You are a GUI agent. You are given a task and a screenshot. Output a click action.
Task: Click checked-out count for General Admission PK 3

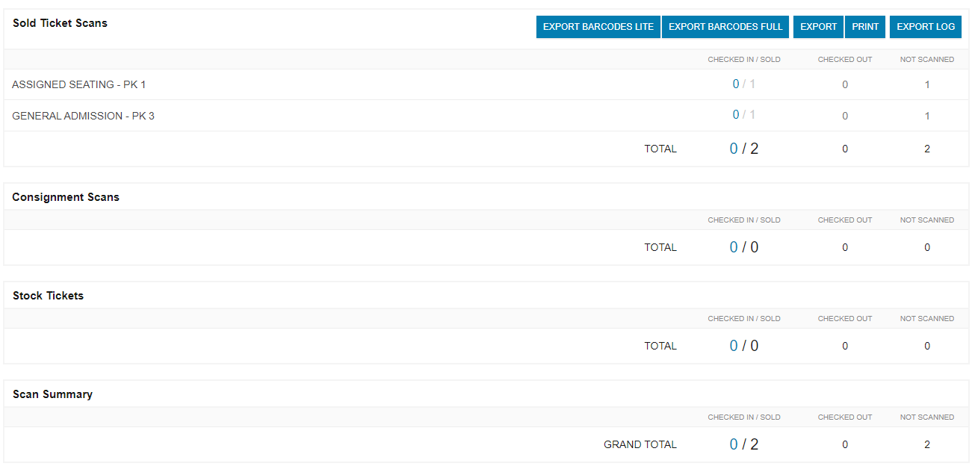click(x=845, y=116)
